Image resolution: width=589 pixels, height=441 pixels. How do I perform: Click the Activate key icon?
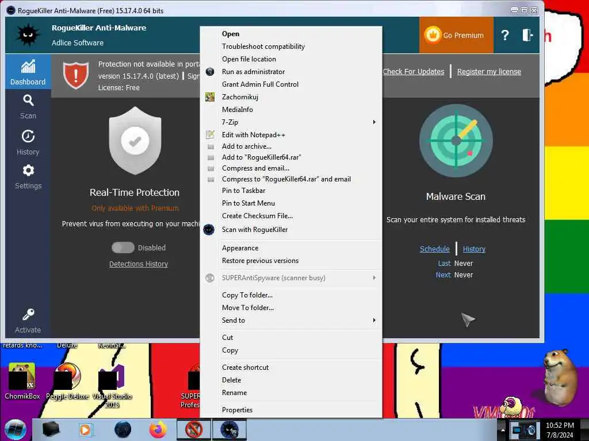click(x=28, y=314)
